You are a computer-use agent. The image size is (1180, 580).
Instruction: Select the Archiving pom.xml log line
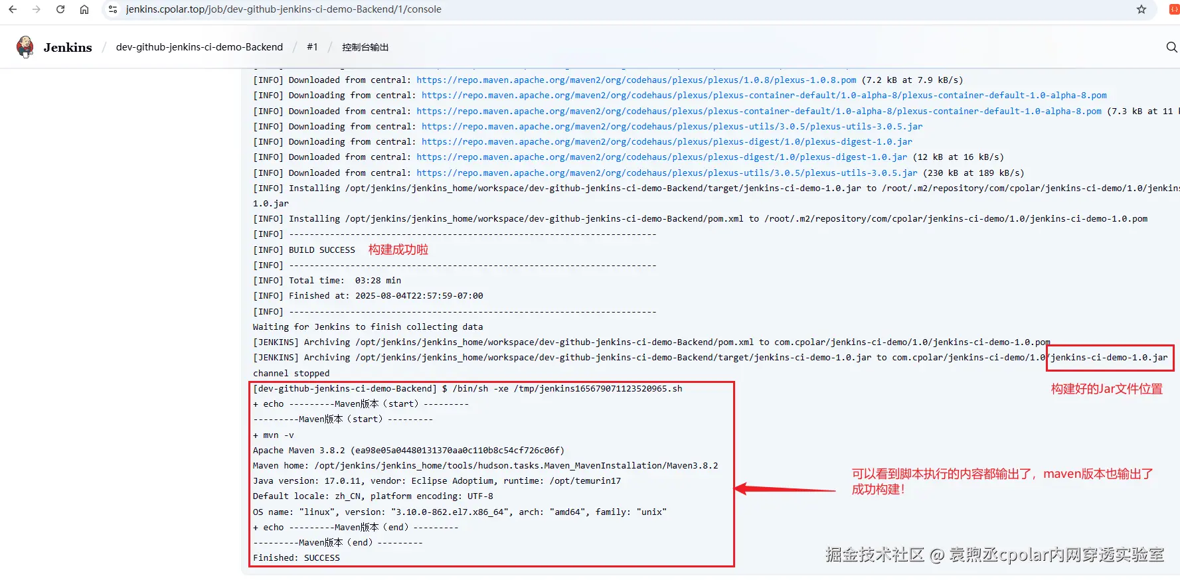(x=651, y=342)
